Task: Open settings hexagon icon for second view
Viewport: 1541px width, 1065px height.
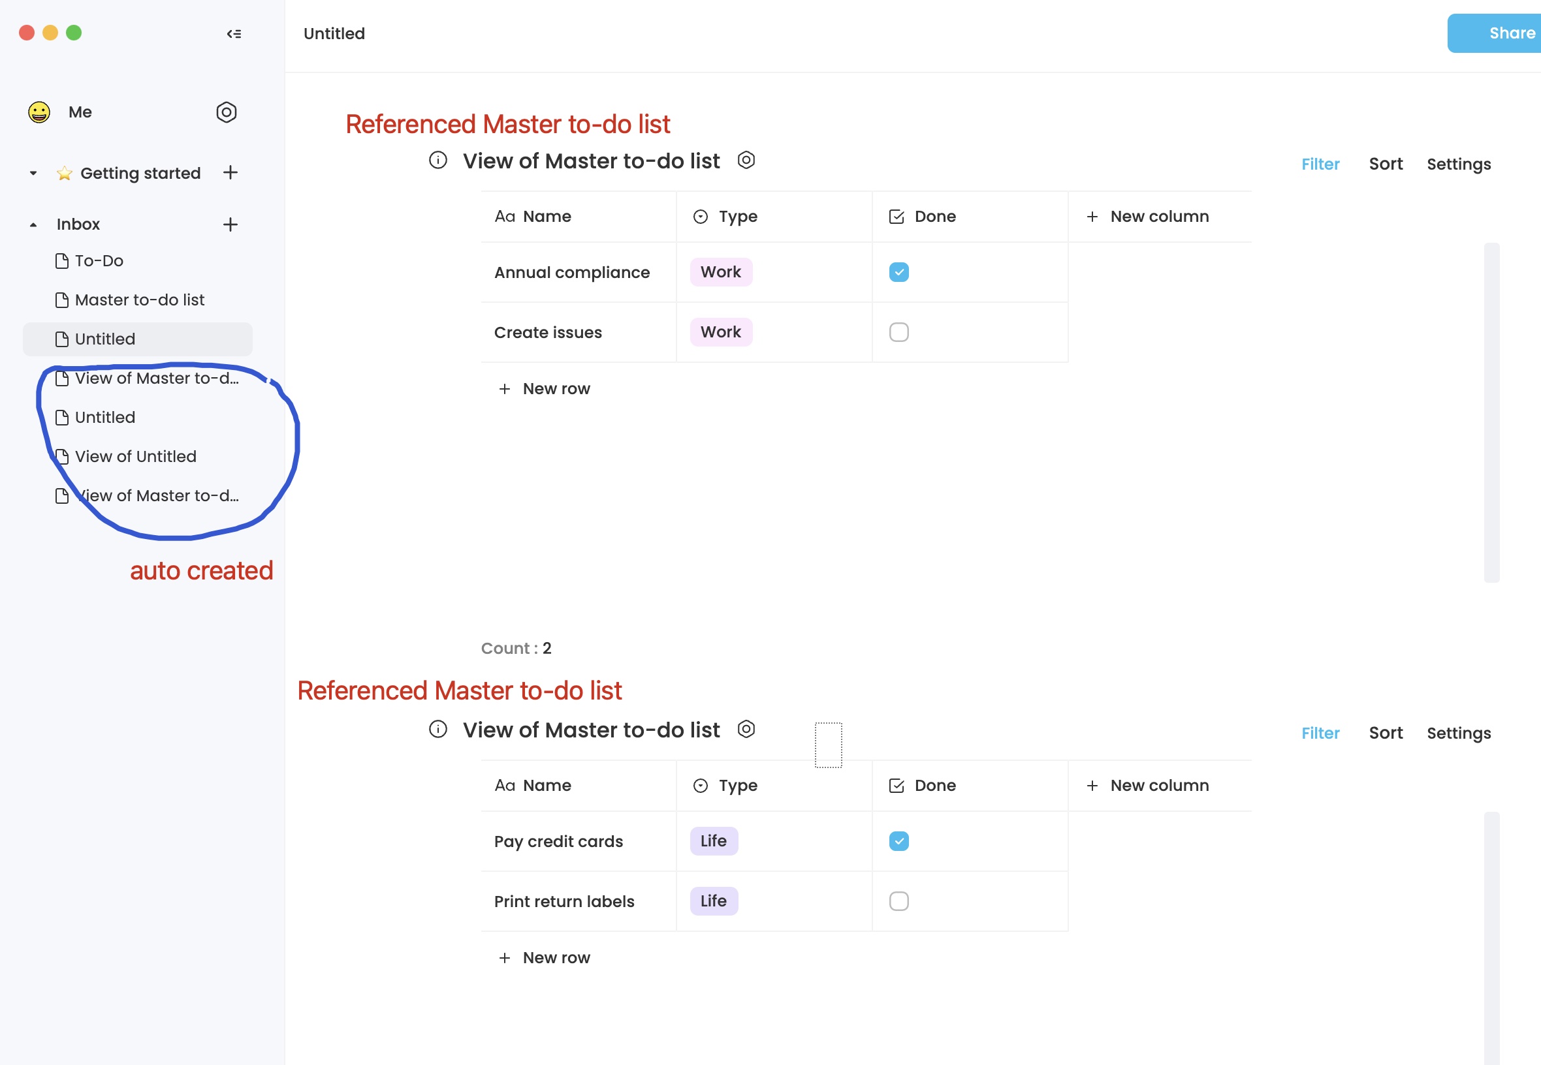Action: click(746, 729)
